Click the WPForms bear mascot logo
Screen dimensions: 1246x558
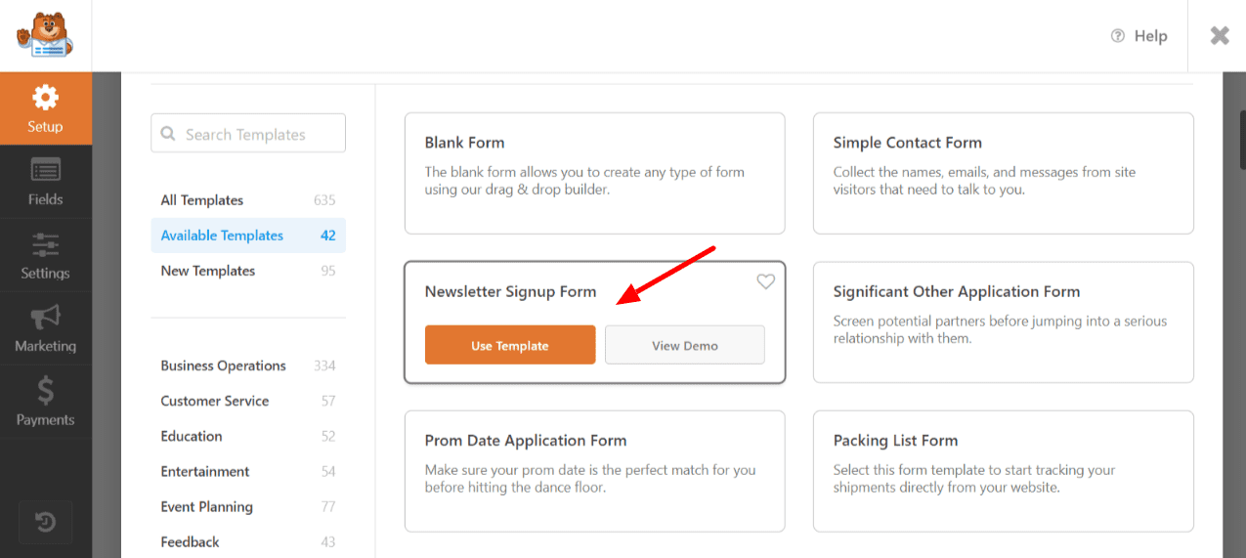click(45, 35)
